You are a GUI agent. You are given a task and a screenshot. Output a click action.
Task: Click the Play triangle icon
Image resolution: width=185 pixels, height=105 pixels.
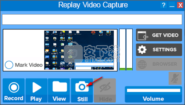tap(37, 87)
